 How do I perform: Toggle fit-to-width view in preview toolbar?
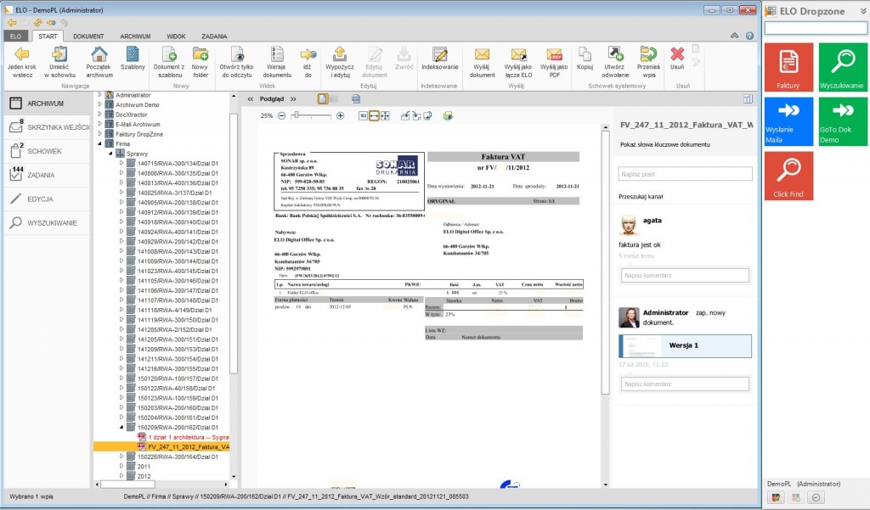[374, 116]
